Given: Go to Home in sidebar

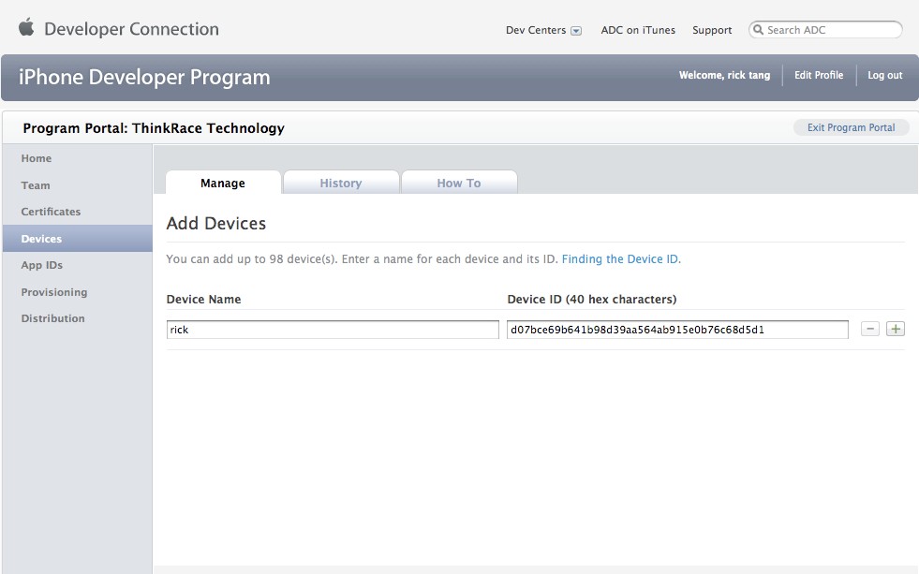Looking at the screenshot, I should [37, 158].
